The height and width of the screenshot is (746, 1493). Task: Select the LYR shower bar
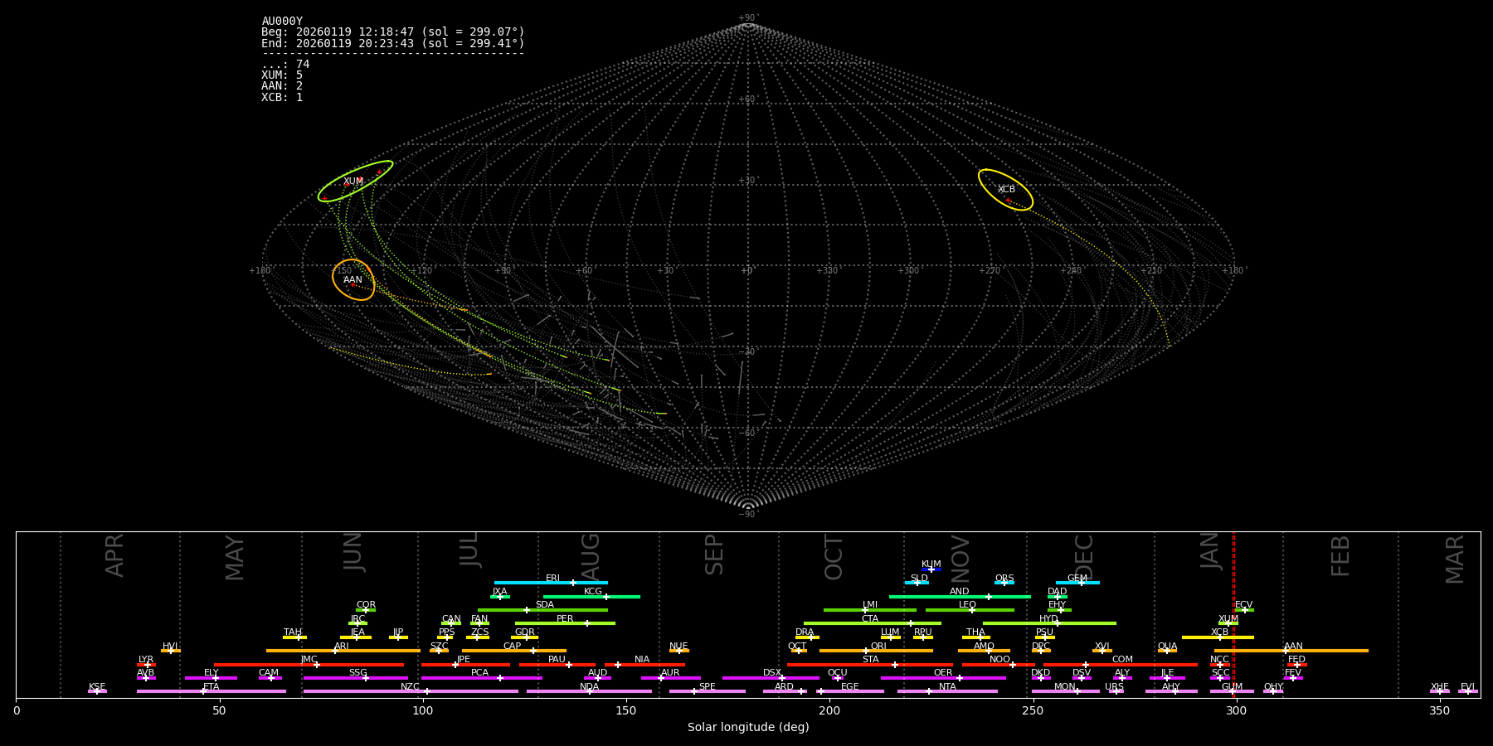(146, 665)
